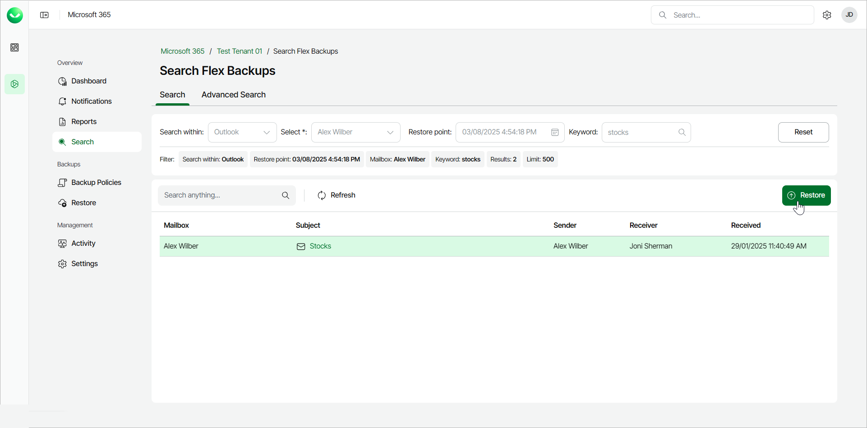Screen dimensions: 867x428
Task: Click the Search Flex Backups page heading
Action: click(217, 71)
